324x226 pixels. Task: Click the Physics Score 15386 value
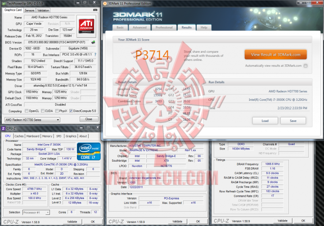157,95
